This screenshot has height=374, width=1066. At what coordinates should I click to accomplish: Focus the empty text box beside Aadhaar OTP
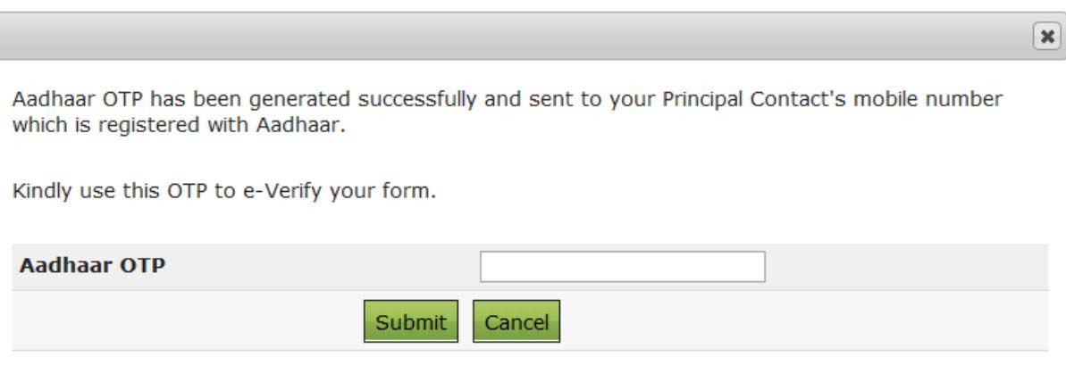(622, 266)
